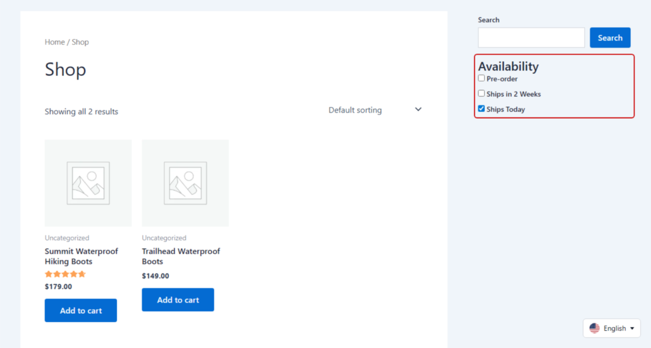The image size is (651, 348).
Task: Click the Availability heading
Action: (508, 66)
